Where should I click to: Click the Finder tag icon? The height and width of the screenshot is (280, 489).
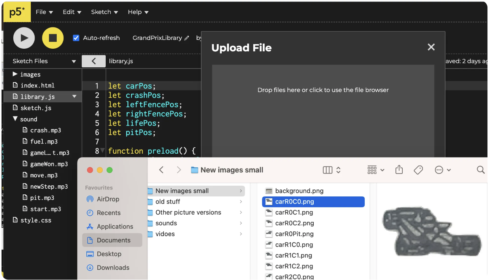(x=418, y=170)
